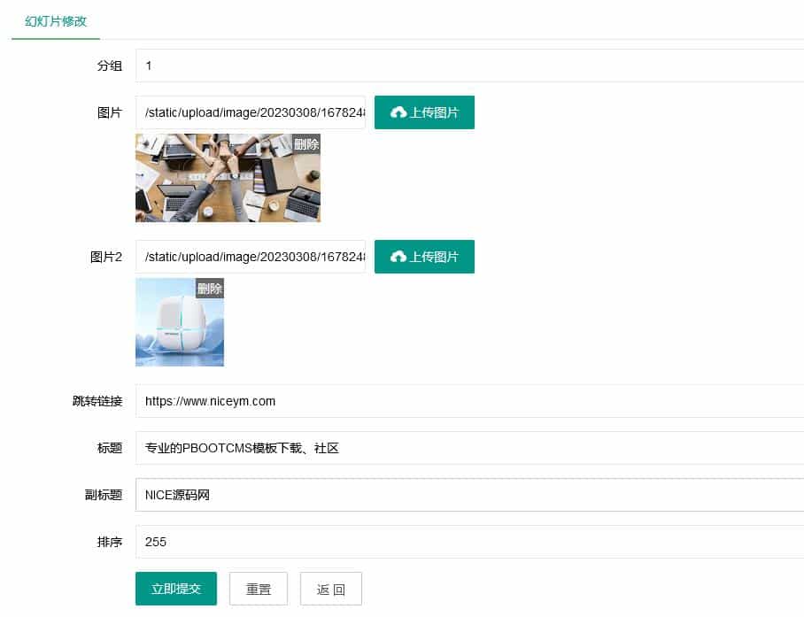This screenshot has width=804, height=617.
Task: Click the 图片2 path input field
Action: coord(251,257)
